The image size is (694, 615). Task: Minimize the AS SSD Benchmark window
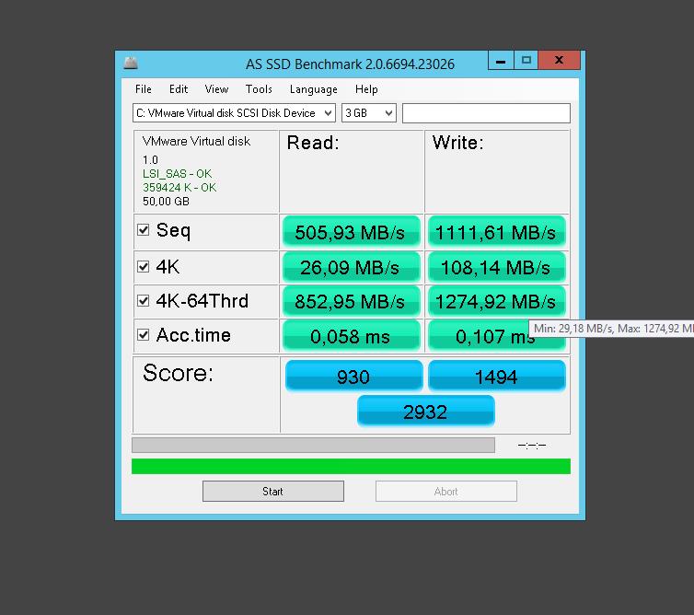pos(500,62)
